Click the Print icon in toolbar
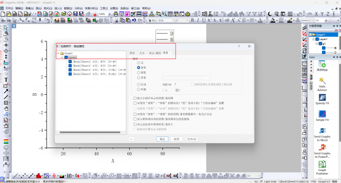This screenshot has height=183, width=341. (x=116, y=14)
